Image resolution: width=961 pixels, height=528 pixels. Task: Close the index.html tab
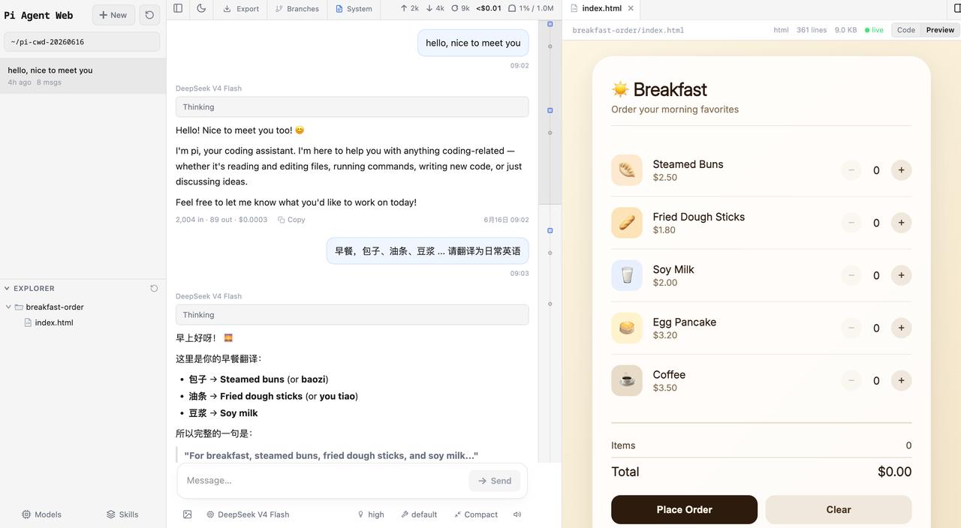631,8
